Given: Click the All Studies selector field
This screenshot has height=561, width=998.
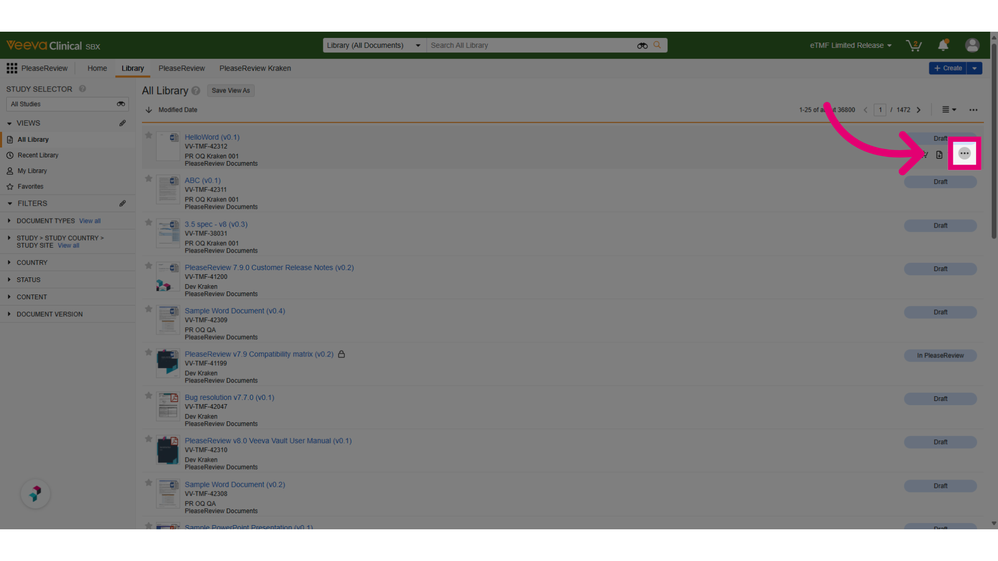Looking at the screenshot, I should tap(68, 104).
